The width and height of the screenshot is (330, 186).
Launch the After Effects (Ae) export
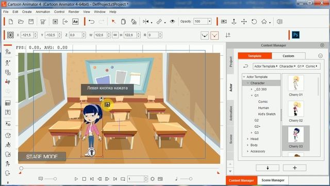(75, 22)
